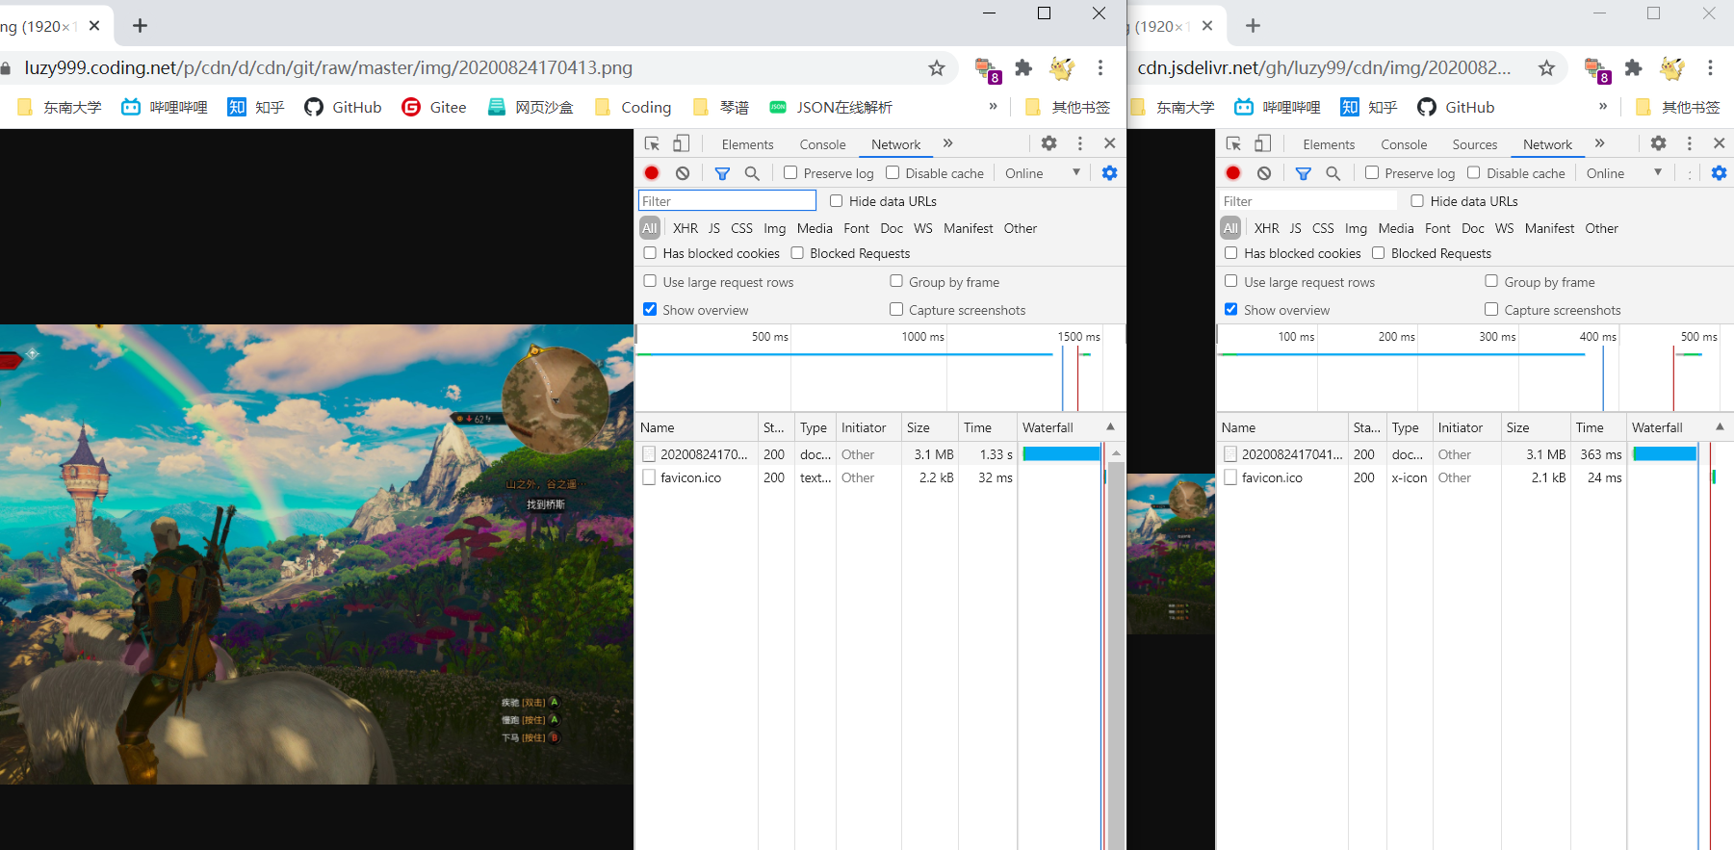1734x850 pixels.
Task: Check Blocked Requests in left DevTools
Action: point(797,252)
